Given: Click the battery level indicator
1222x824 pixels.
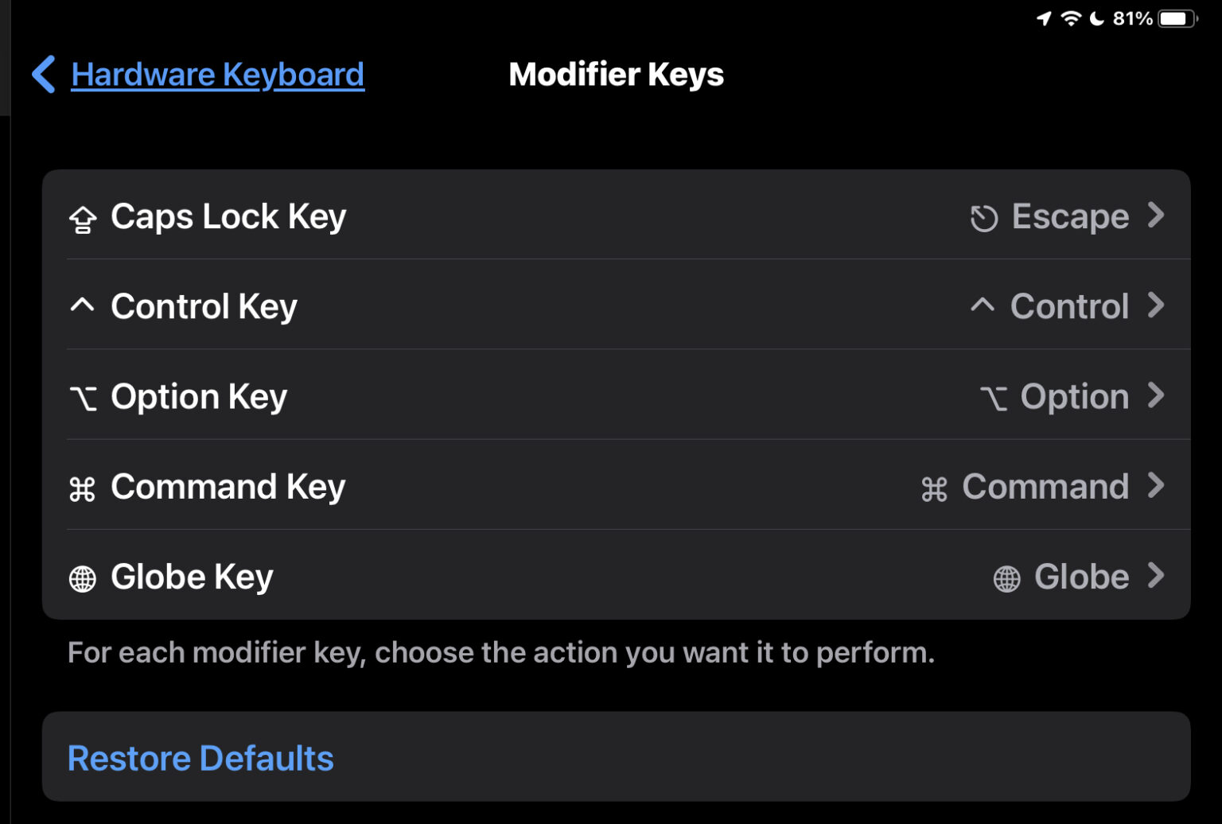Looking at the screenshot, I should point(1177,17).
